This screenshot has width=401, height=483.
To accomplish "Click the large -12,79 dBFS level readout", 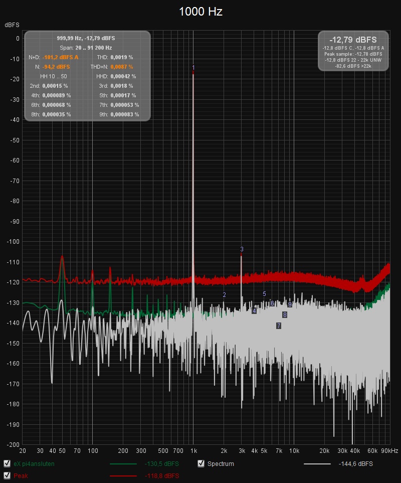I will click(353, 40).
